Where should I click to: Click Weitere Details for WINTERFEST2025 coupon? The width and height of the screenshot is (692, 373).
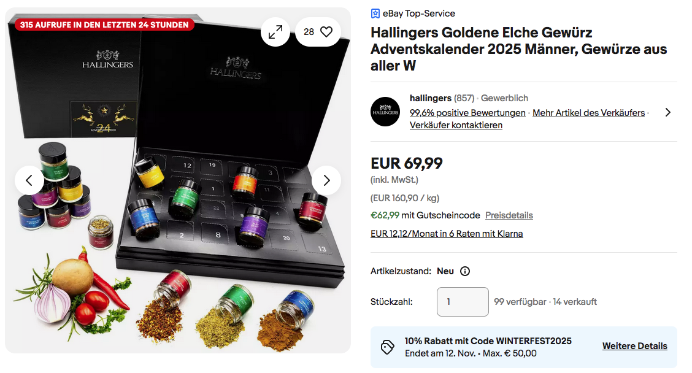634,346
